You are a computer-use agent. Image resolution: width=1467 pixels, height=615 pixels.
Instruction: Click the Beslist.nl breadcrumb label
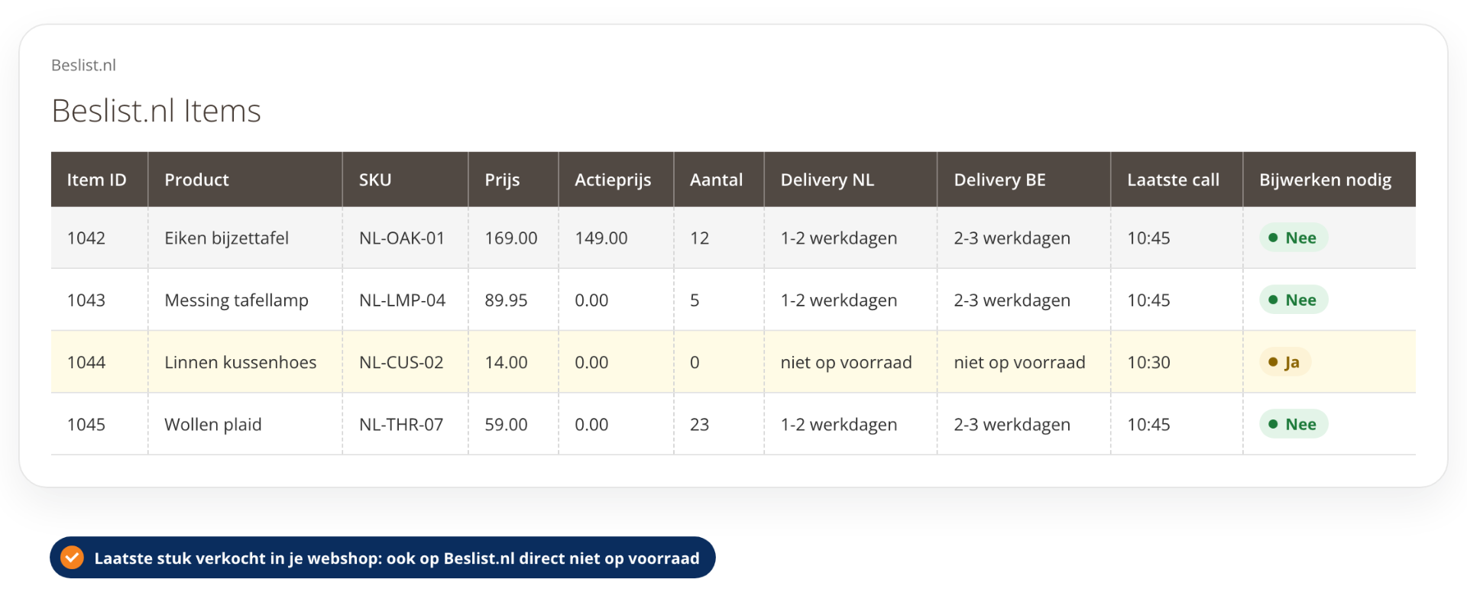(83, 65)
